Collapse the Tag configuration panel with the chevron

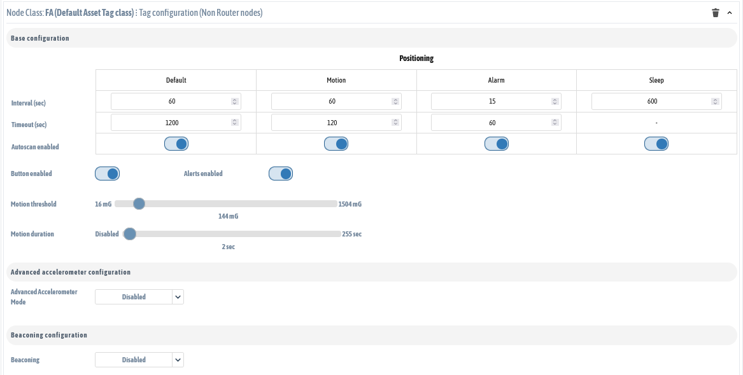730,11
